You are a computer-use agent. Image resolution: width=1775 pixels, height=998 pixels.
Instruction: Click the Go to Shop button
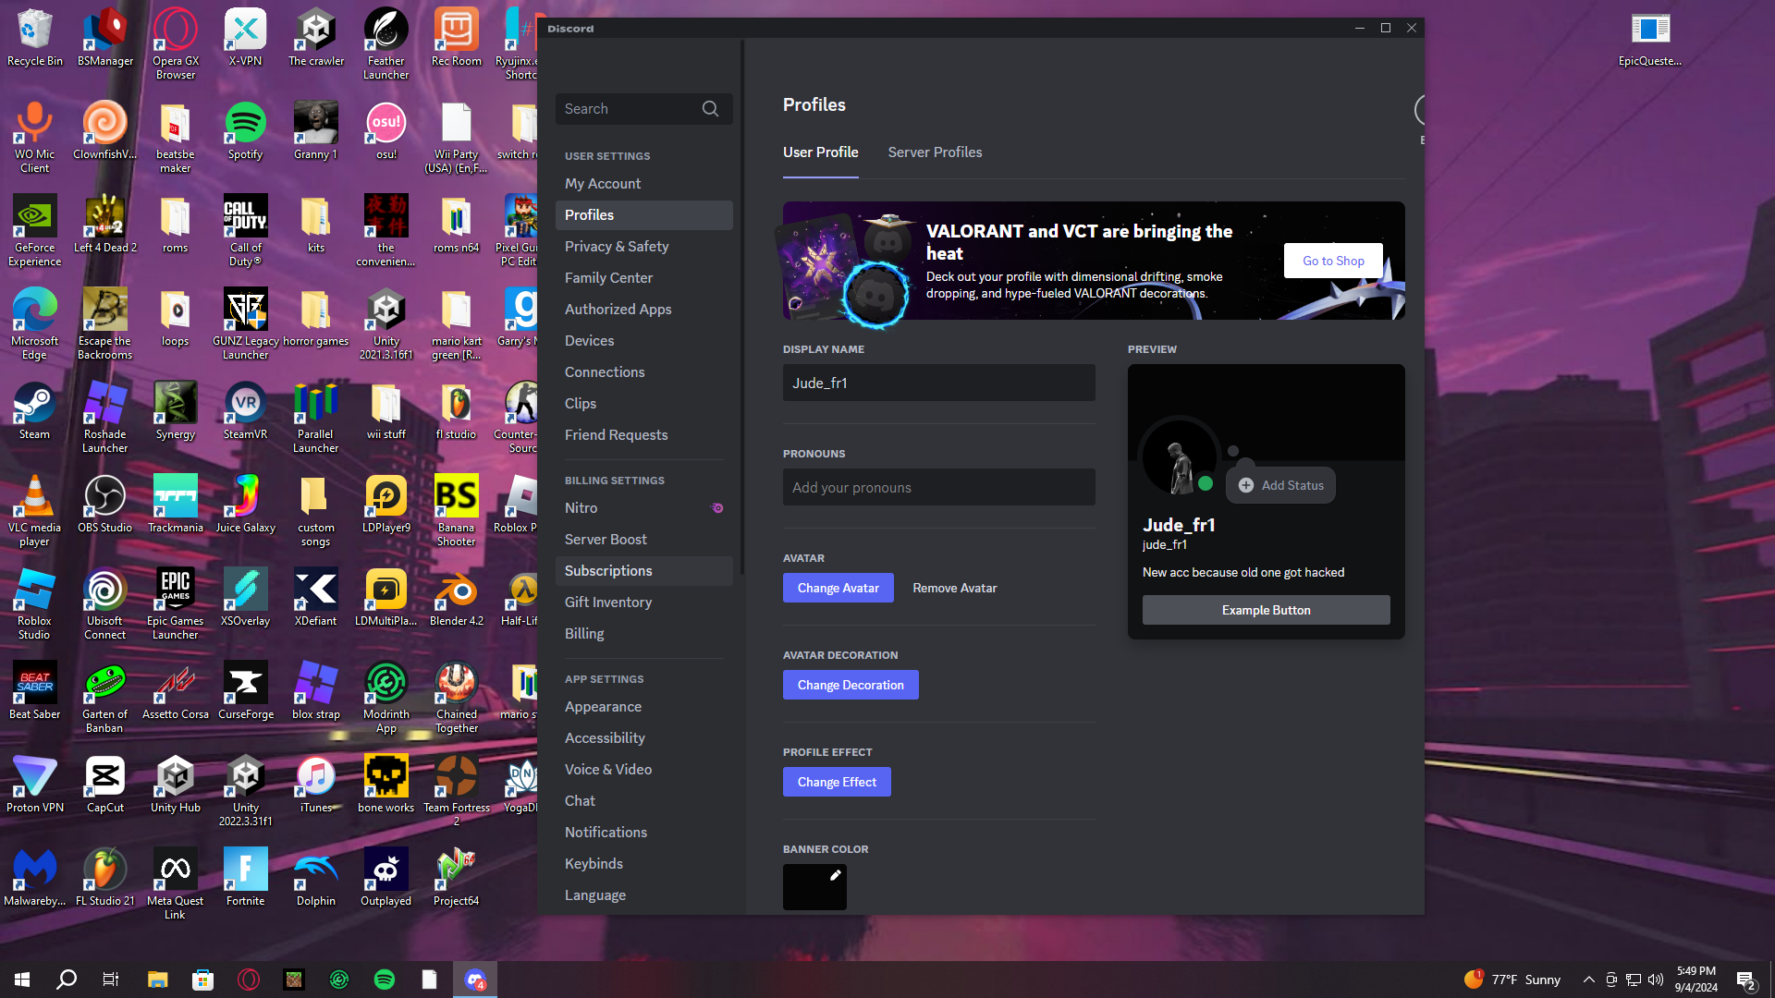pyautogui.click(x=1332, y=261)
